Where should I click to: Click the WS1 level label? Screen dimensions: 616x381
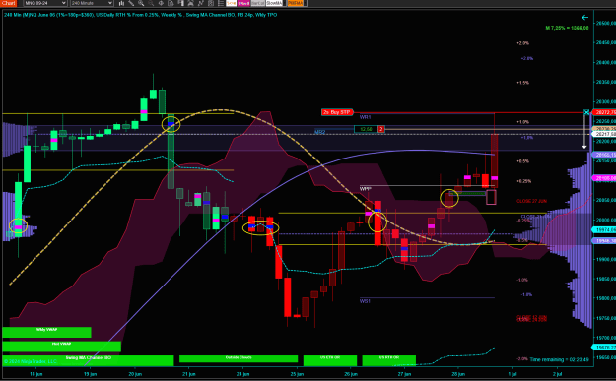365,301
